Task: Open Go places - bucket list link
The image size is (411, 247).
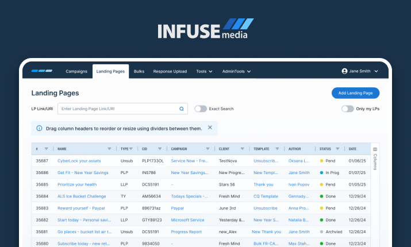Action: pos(84,232)
